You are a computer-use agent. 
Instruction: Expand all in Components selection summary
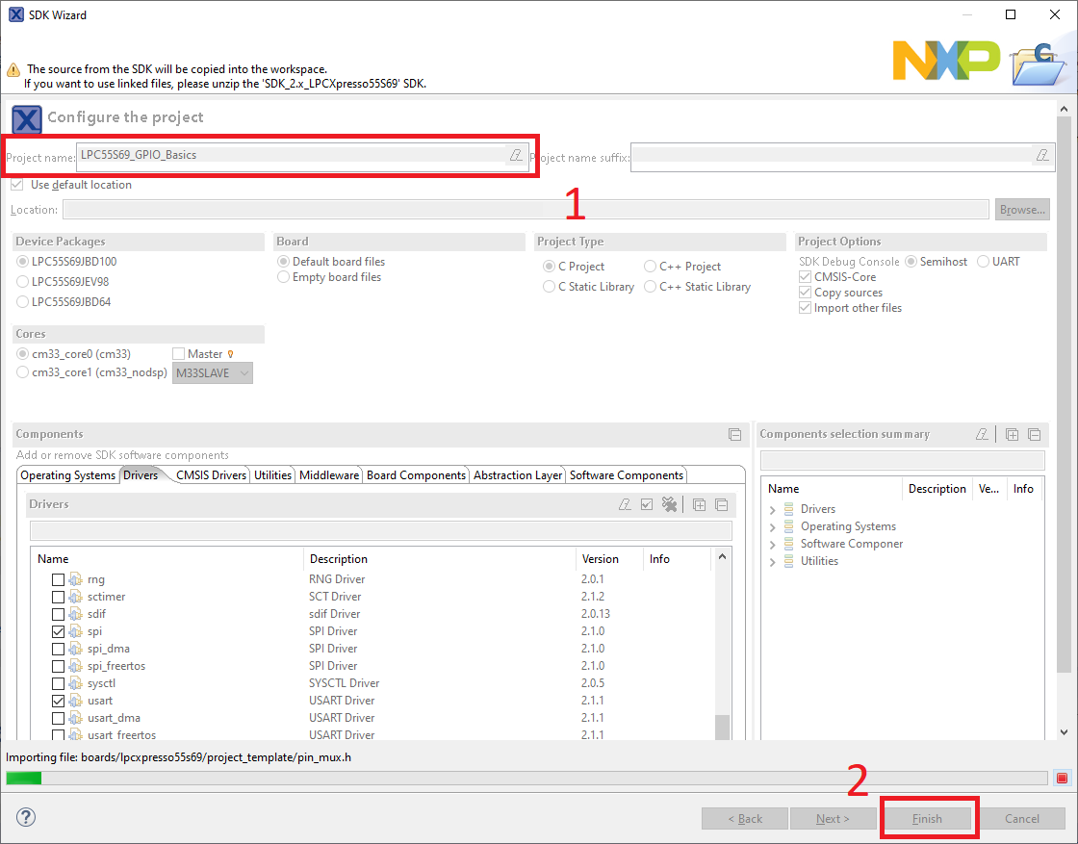click(1013, 434)
